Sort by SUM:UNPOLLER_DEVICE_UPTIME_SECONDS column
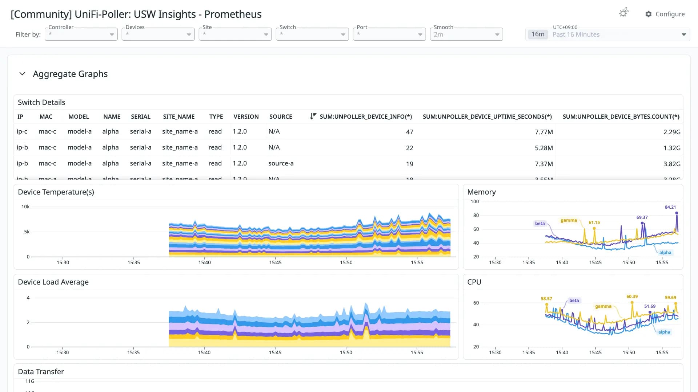698x392 pixels. pyautogui.click(x=487, y=117)
